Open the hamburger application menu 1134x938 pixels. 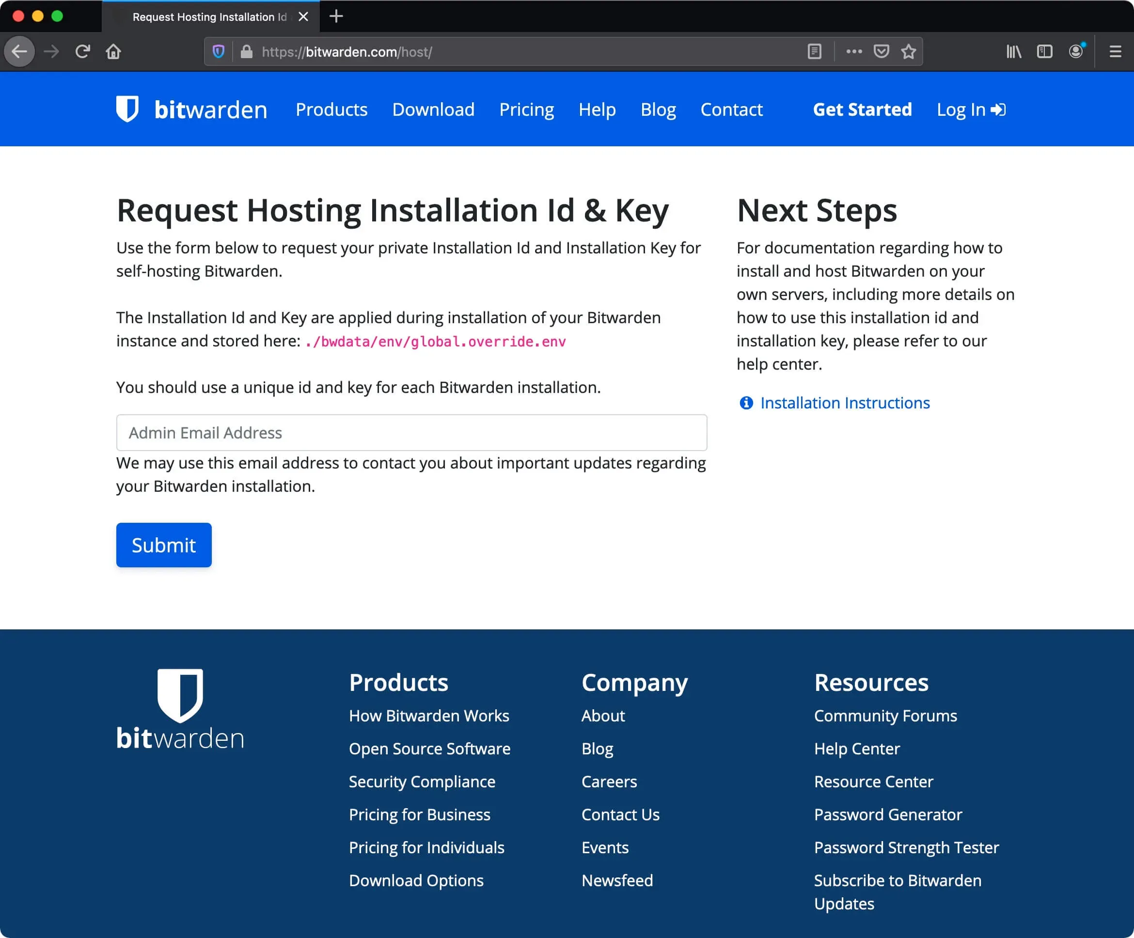tap(1116, 52)
